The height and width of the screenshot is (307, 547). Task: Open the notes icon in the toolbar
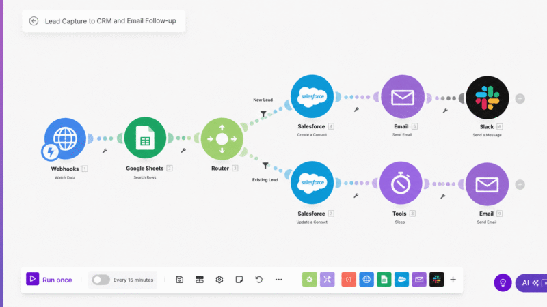point(239,280)
